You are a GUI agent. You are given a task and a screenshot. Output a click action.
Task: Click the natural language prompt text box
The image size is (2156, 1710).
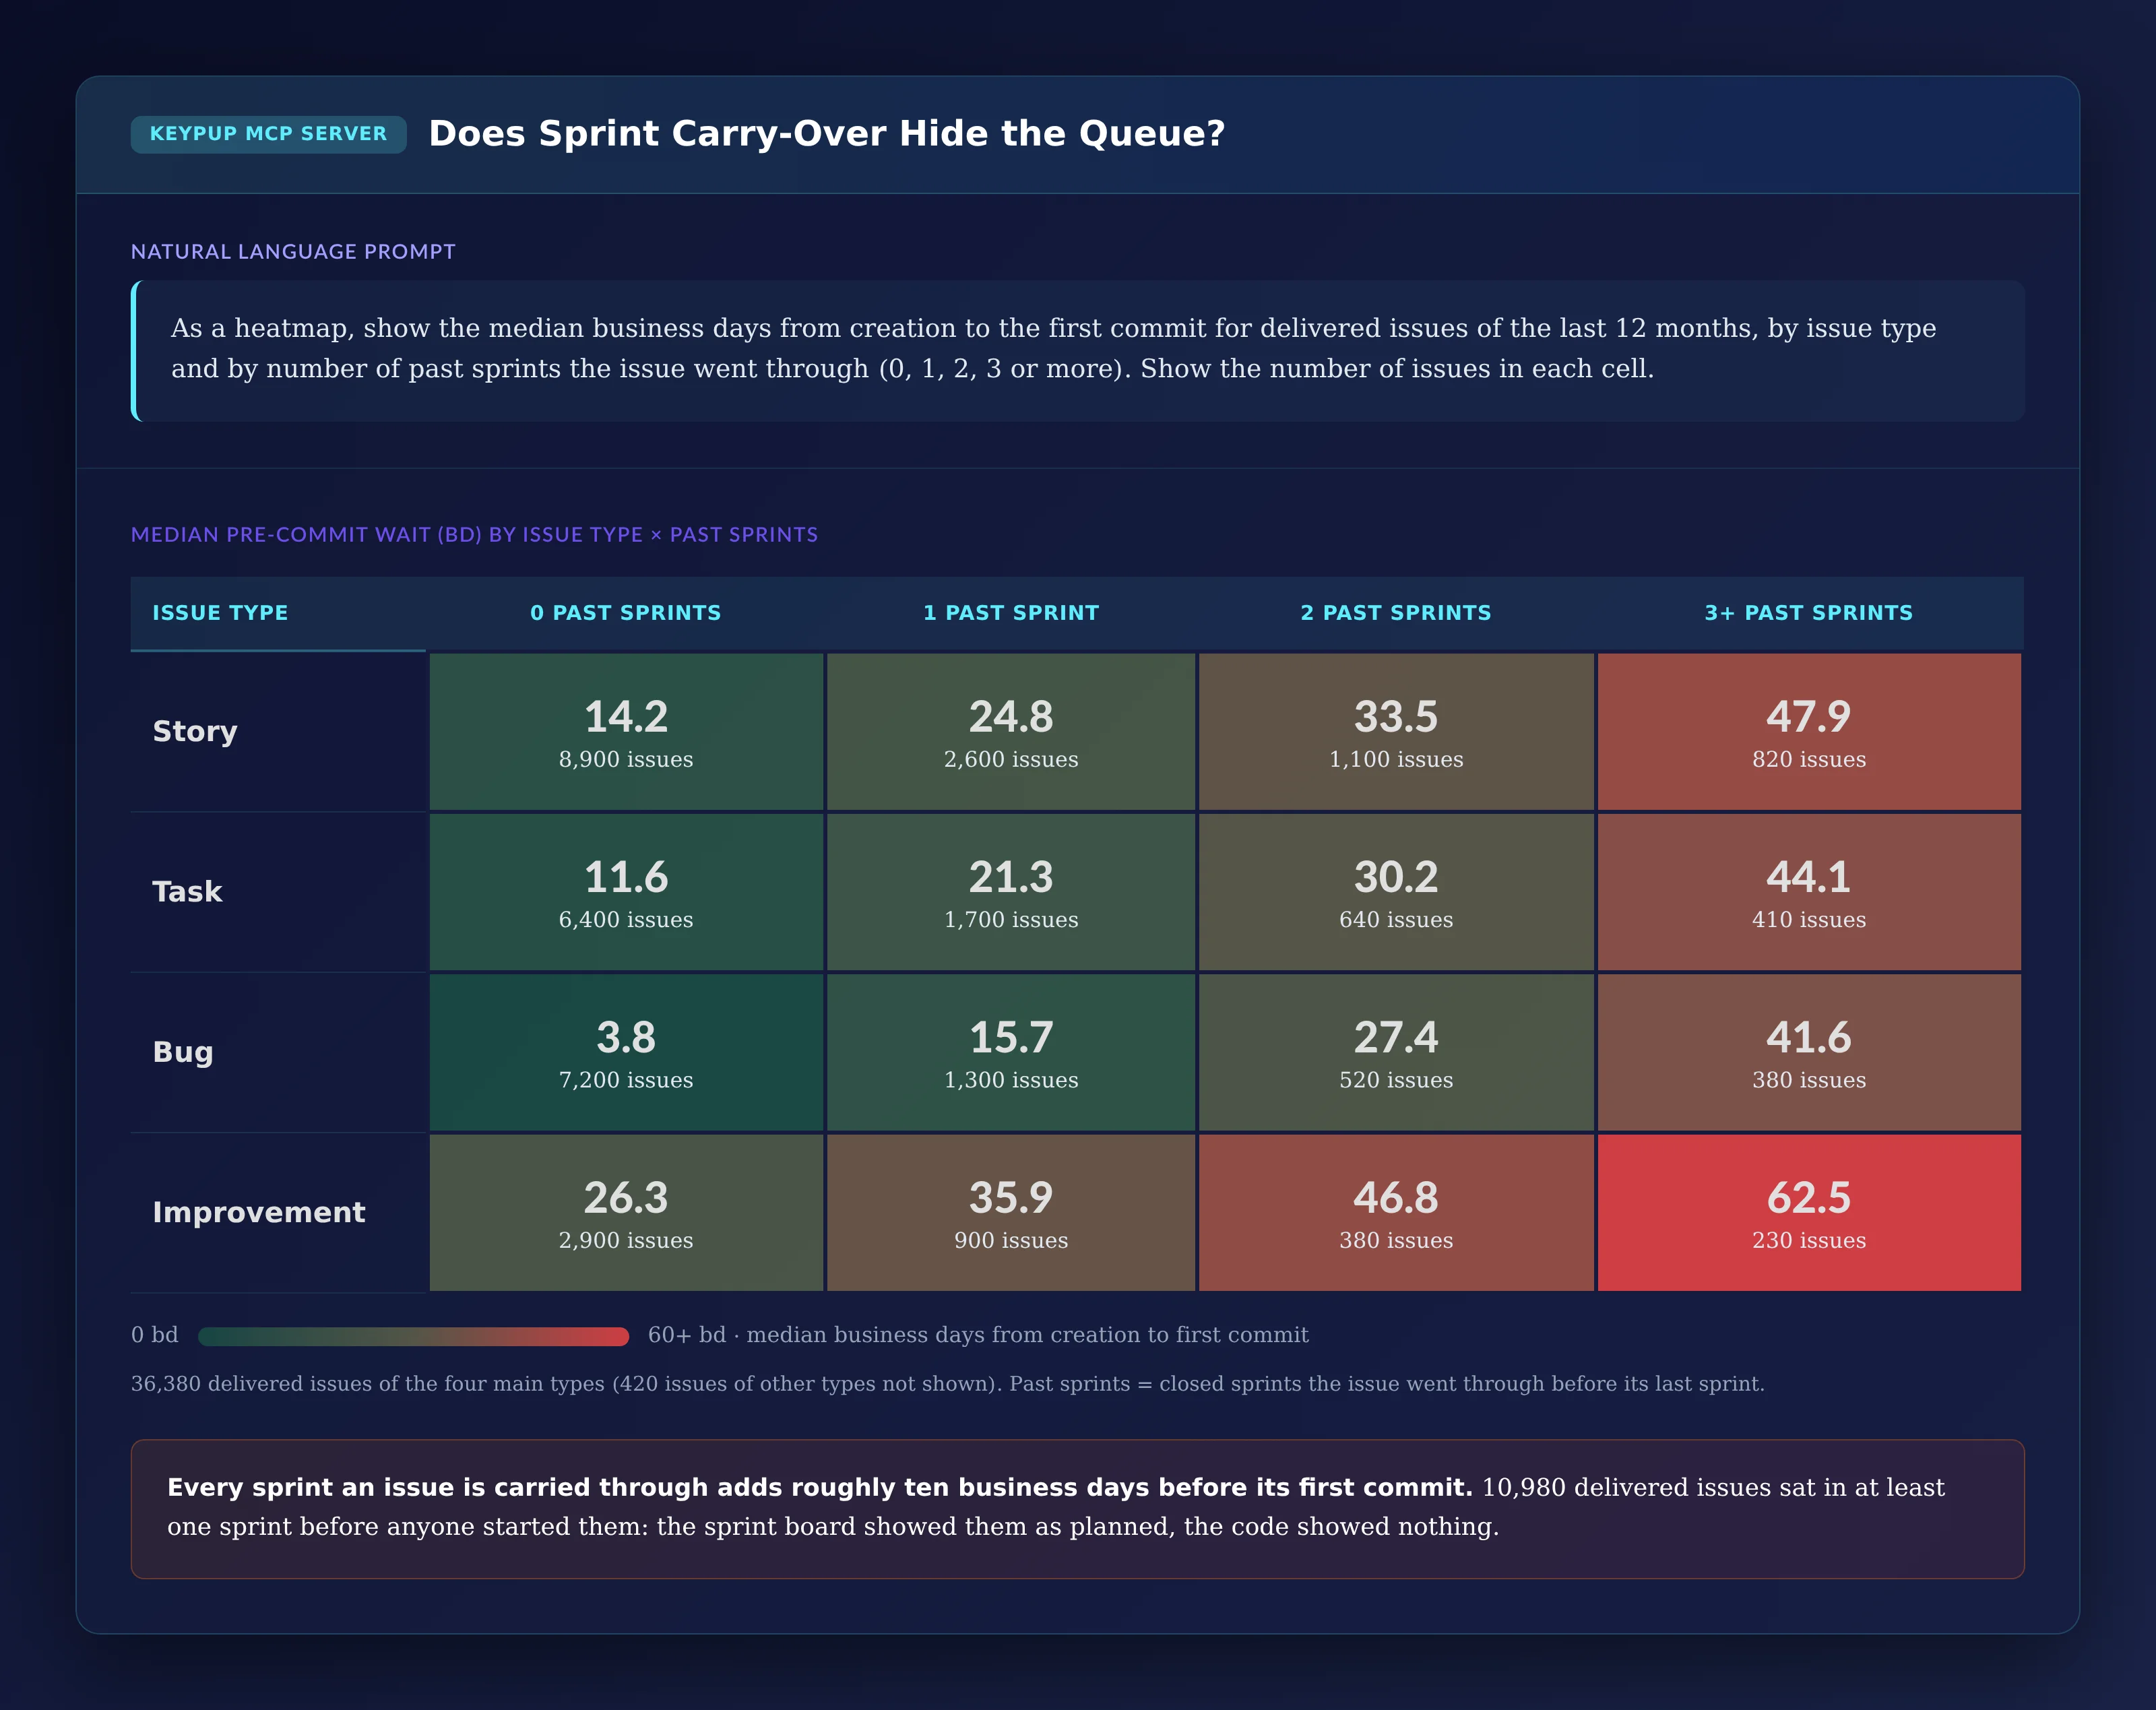[x=1078, y=351]
